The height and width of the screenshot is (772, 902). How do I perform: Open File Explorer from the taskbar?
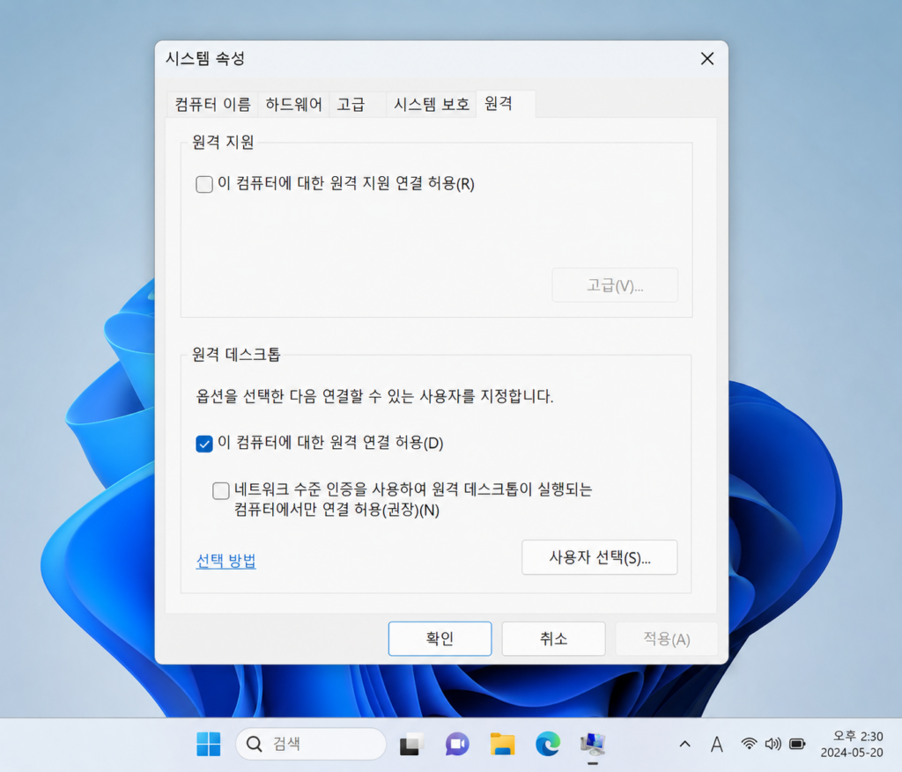(x=502, y=745)
